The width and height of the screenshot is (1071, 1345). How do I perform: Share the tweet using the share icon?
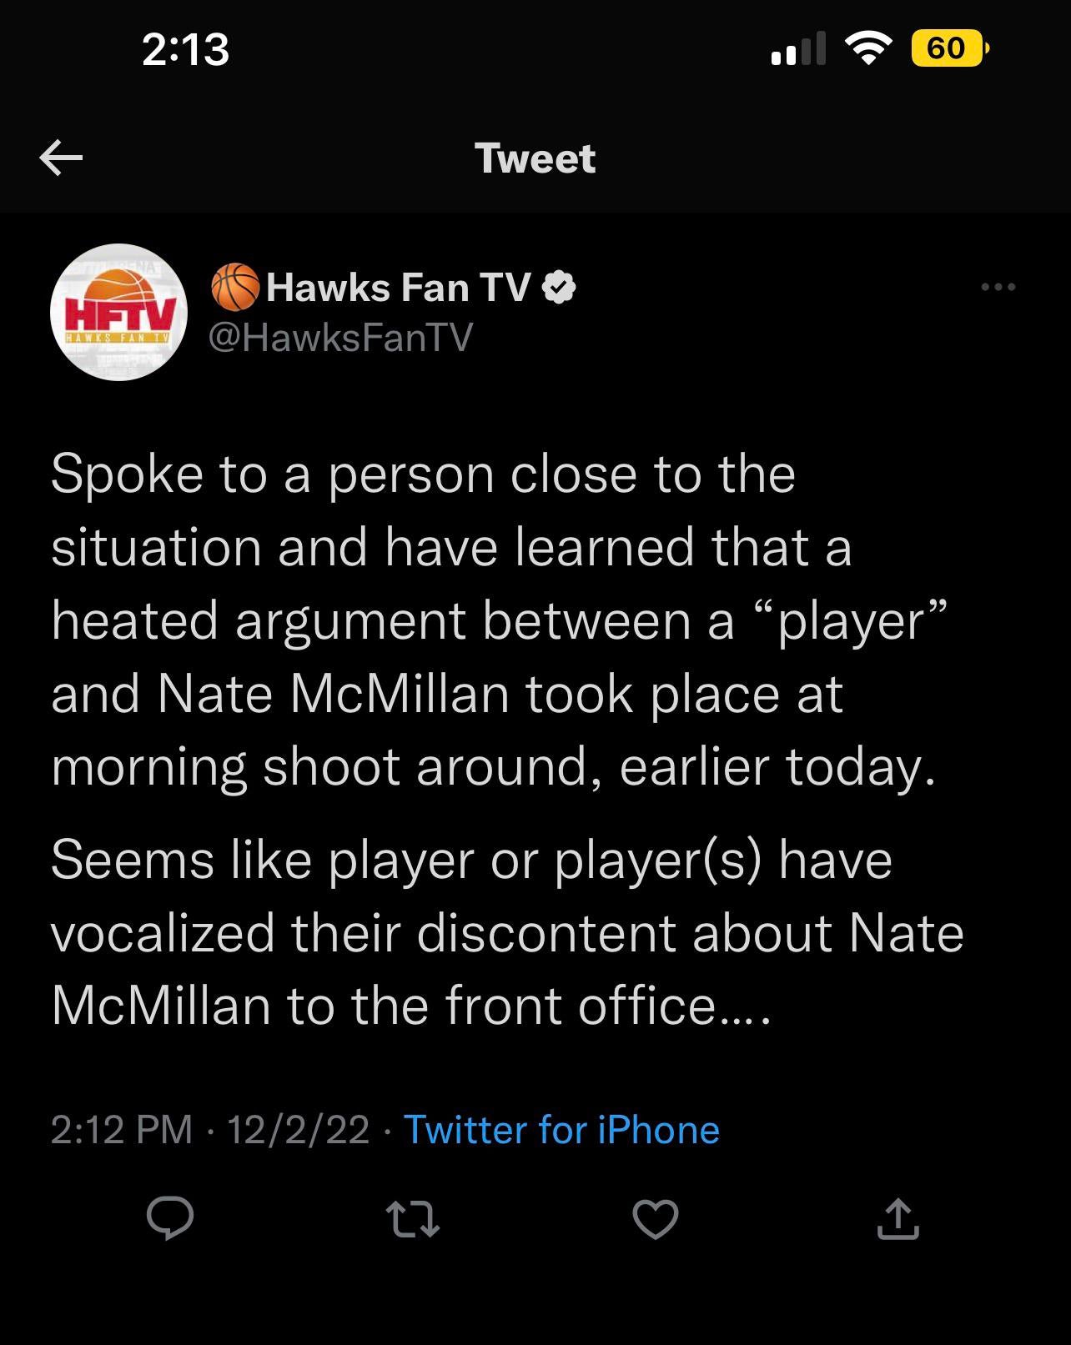pyautogui.click(x=898, y=1219)
